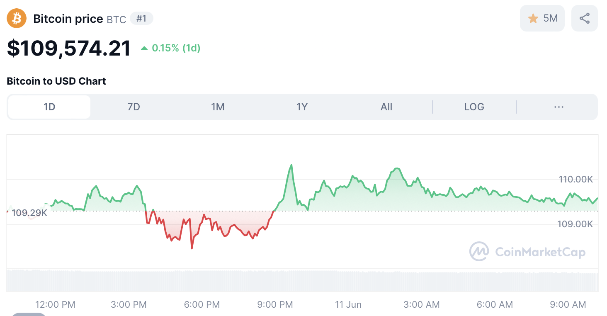
Task: Click the 11 Jun date axis label
Action: pyautogui.click(x=348, y=304)
